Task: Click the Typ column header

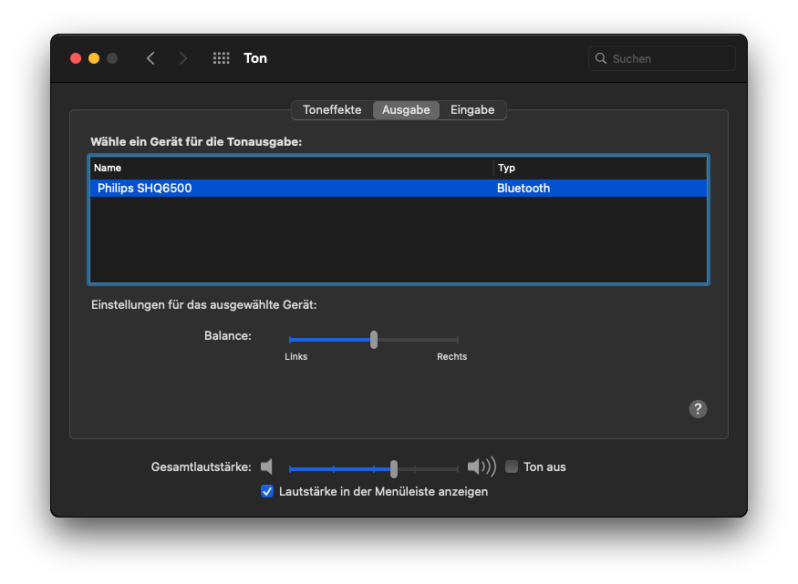Action: (x=600, y=168)
